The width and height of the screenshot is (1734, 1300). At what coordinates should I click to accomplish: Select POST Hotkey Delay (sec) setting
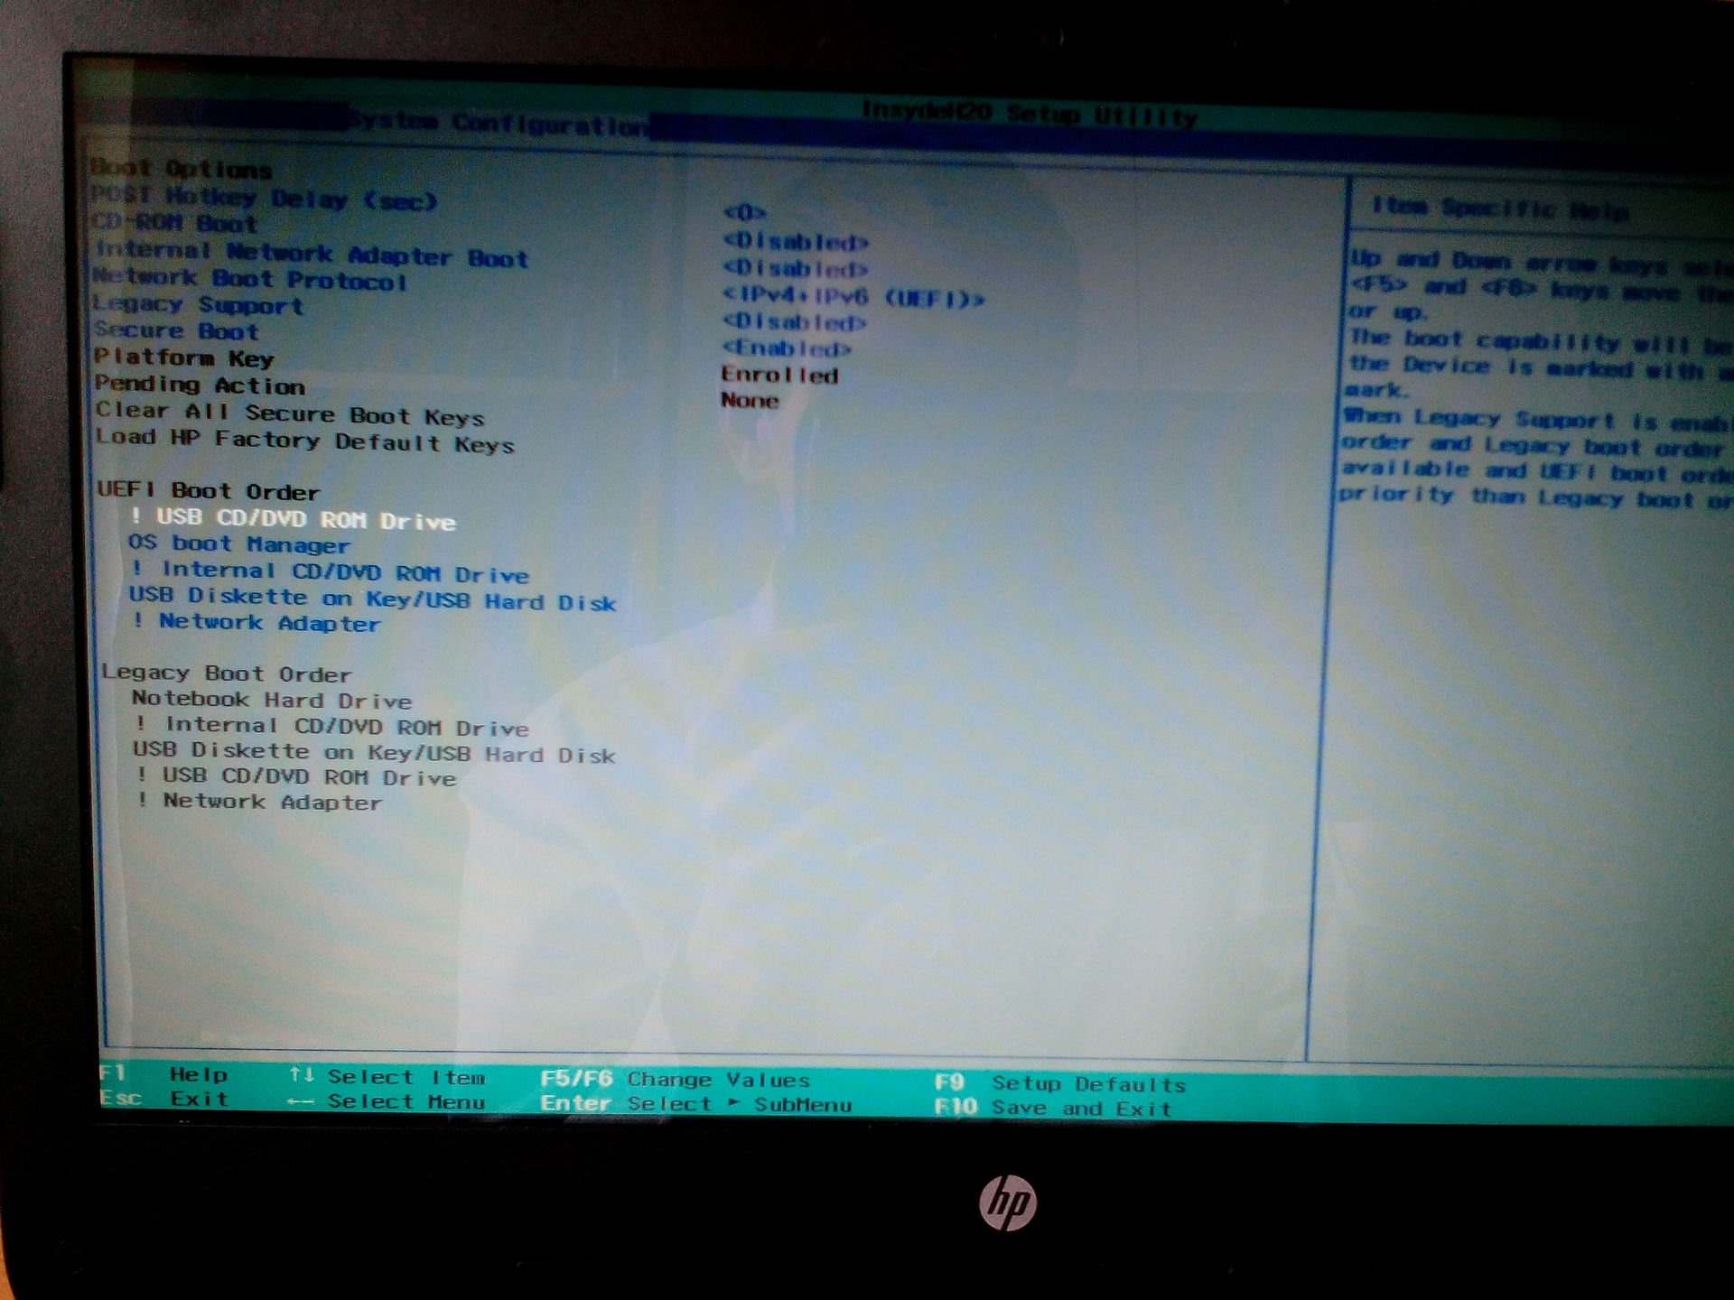(x=264, y=198)
